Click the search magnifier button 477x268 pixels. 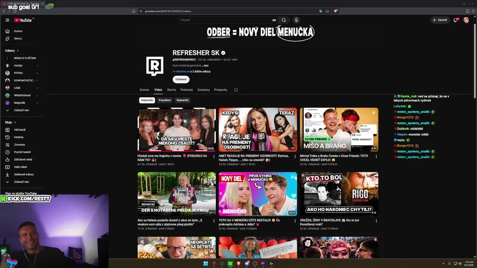click(x=284, y=20)
